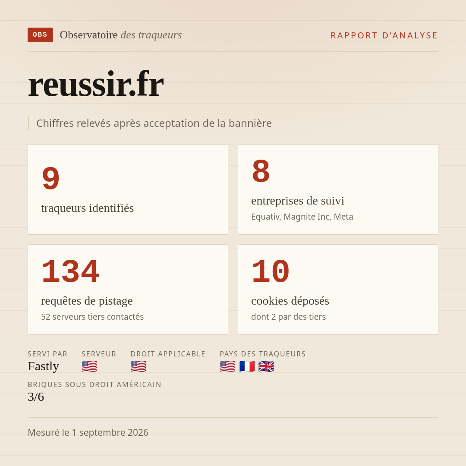
Task: Click the number 9 in trackers card
Action: pyautogui.click(x=50, y=178)
